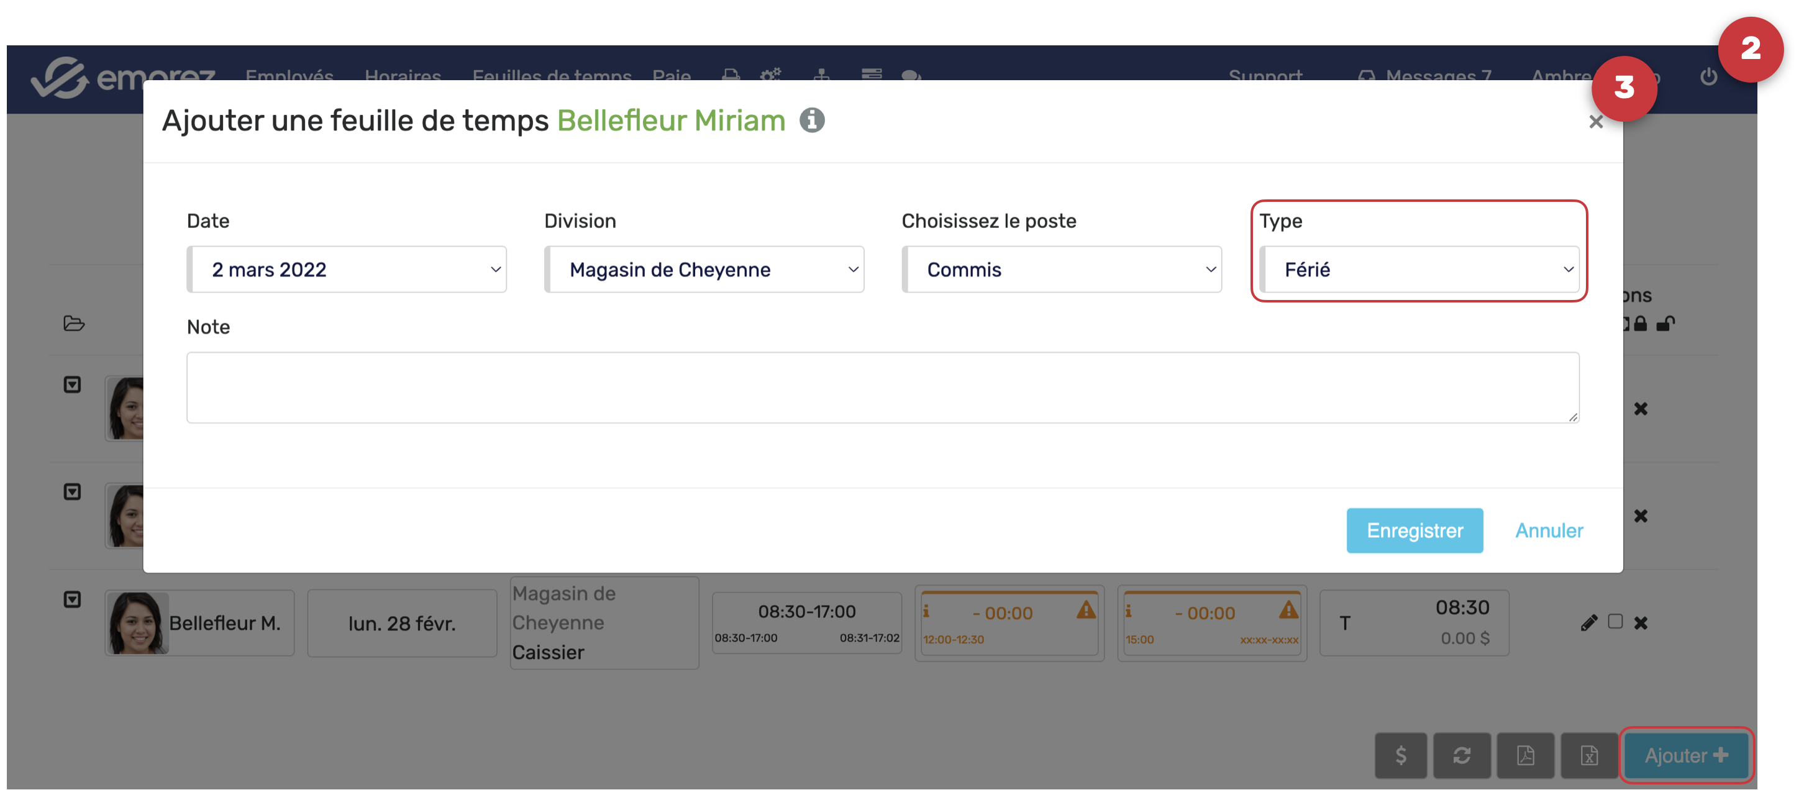The image size is (1804, 795).
Task: Click the info icon beside Bellefleur Miriam
Action: (x=812, y=120)
